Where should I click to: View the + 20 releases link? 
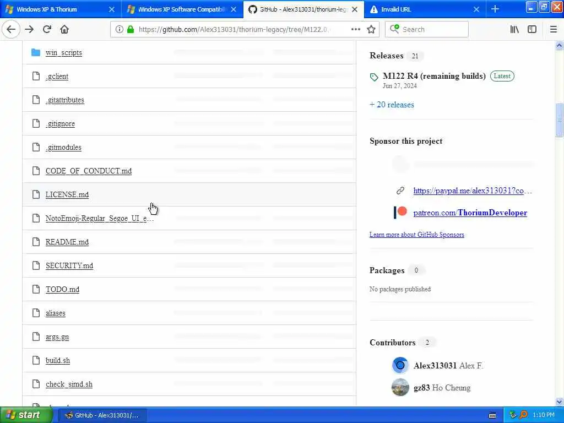click(x=392, y=105)
